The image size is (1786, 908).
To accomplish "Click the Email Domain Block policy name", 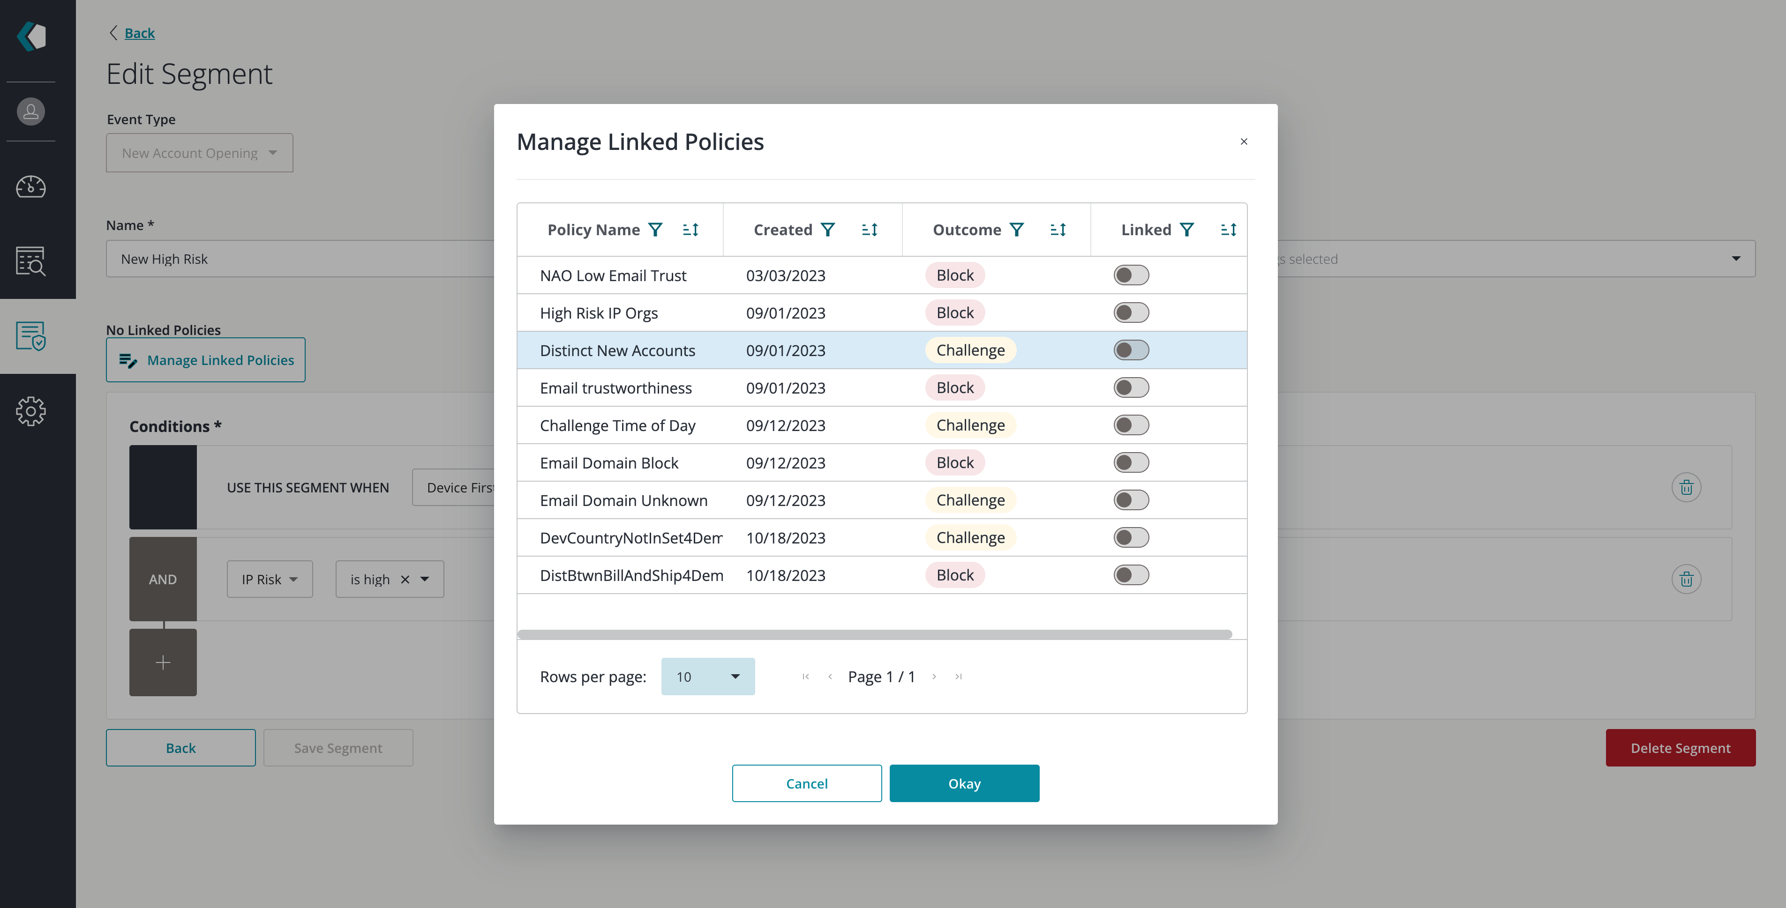I will click(609, 462).
